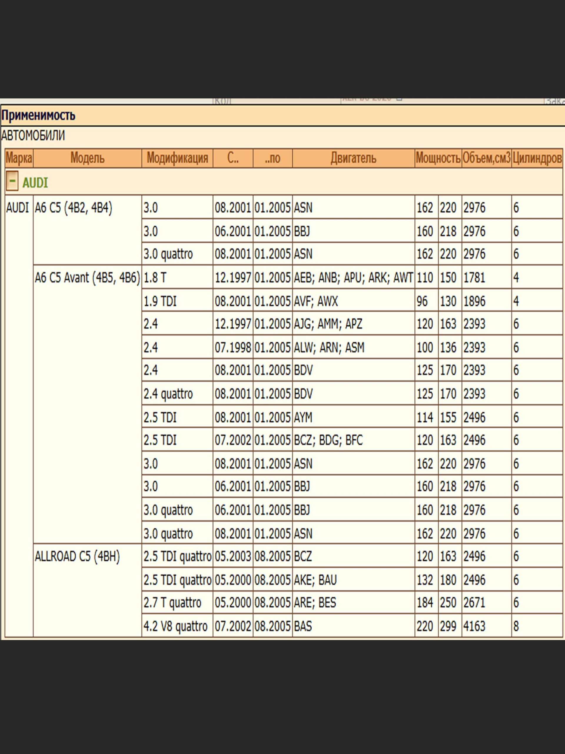
Task: Click engine cell AEB; ANB; APU; ARK; AWT
Action: [x=353, y=278]
